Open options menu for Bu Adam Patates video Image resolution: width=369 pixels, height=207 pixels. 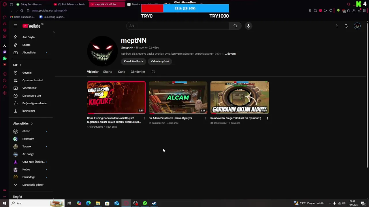coord(206,118)
